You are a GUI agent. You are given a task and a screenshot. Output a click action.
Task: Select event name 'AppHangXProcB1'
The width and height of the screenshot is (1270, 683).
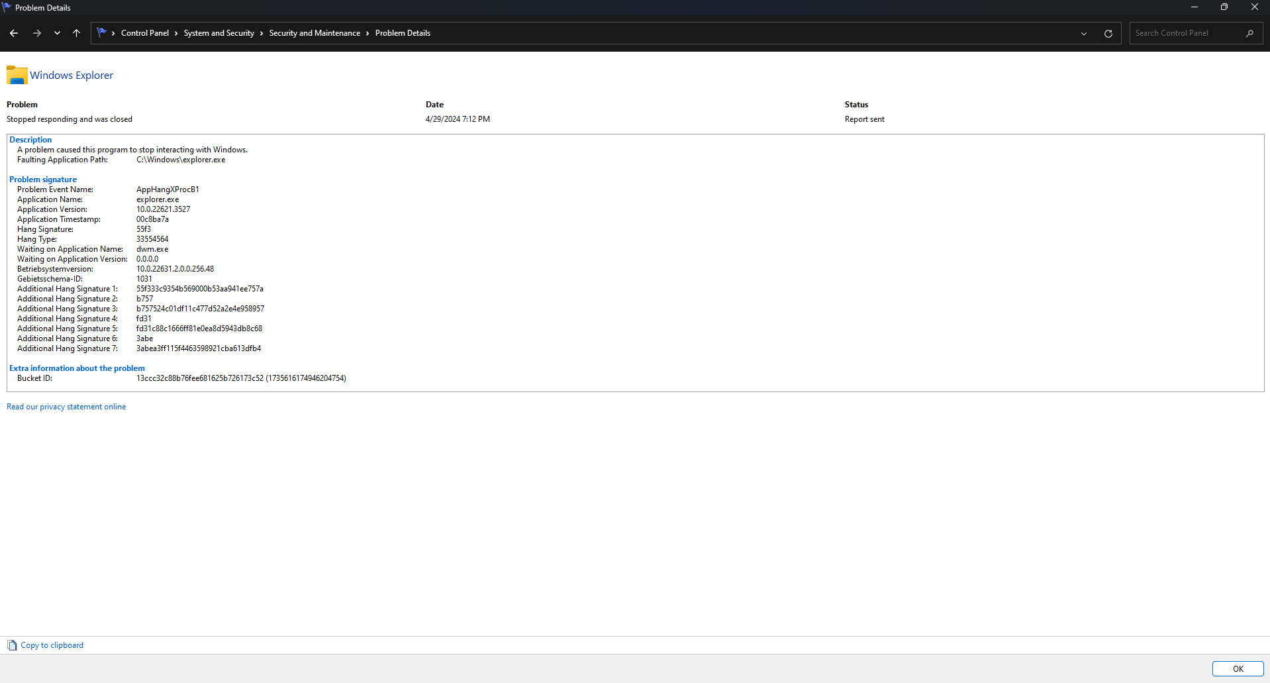click(168, 189)
